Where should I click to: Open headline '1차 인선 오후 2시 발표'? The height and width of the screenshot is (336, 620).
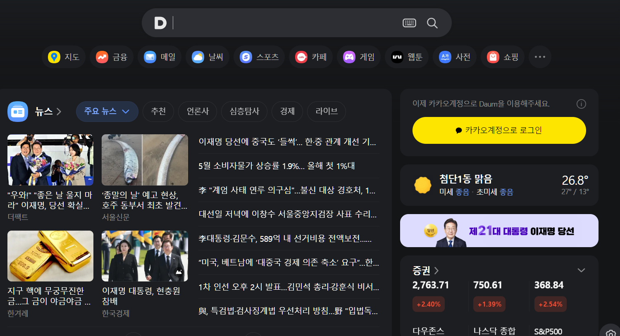click(x=289, y=287)
